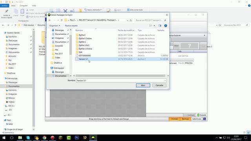The image size is (251, 141).
Task: Select Grupo en el hogar
Action: coord(15,129)
